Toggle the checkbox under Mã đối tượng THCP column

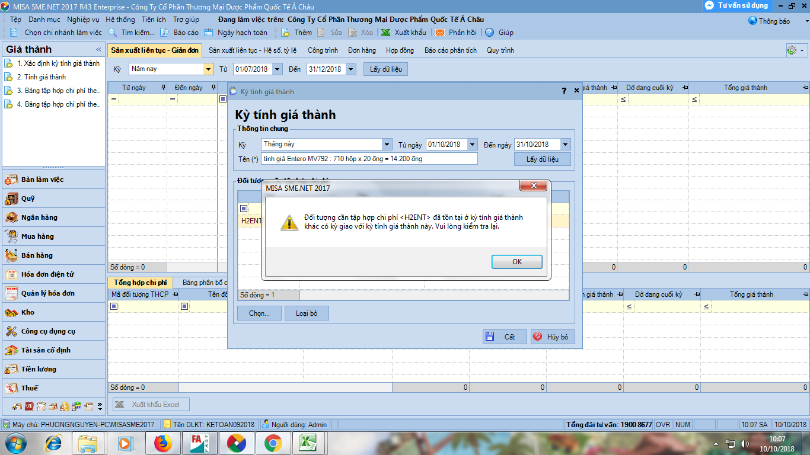114,306
